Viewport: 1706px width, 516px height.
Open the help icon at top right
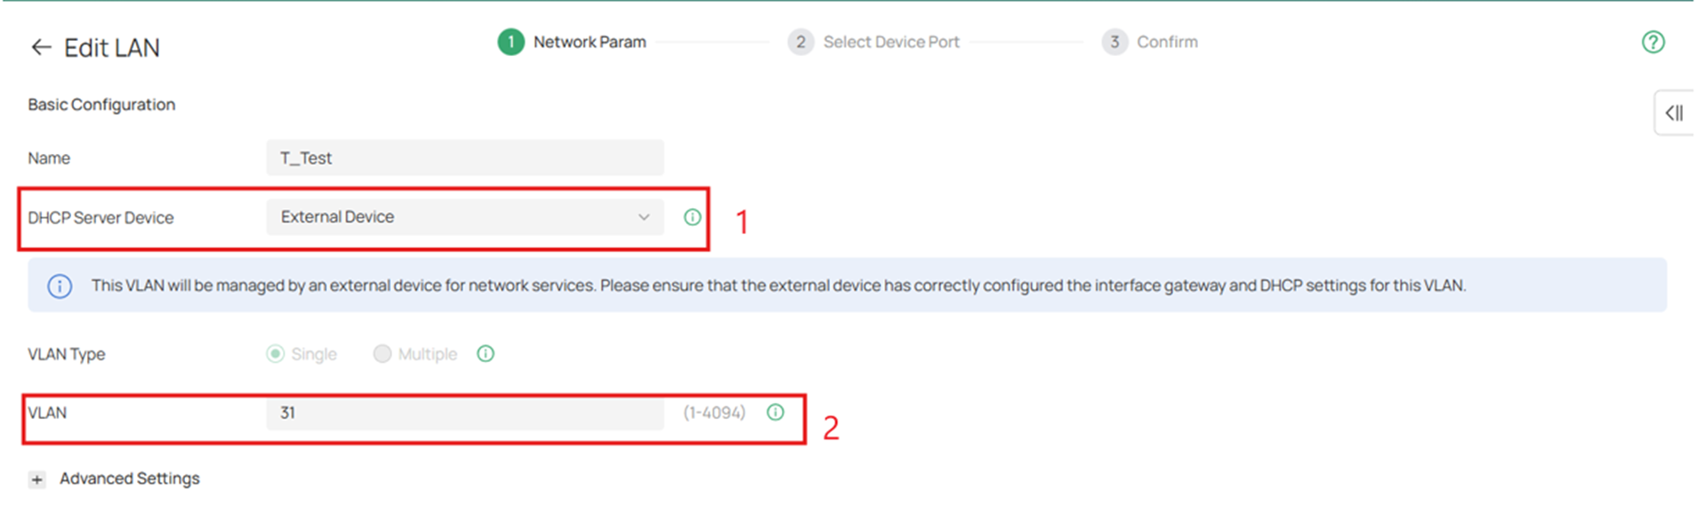pos(1653,42)
